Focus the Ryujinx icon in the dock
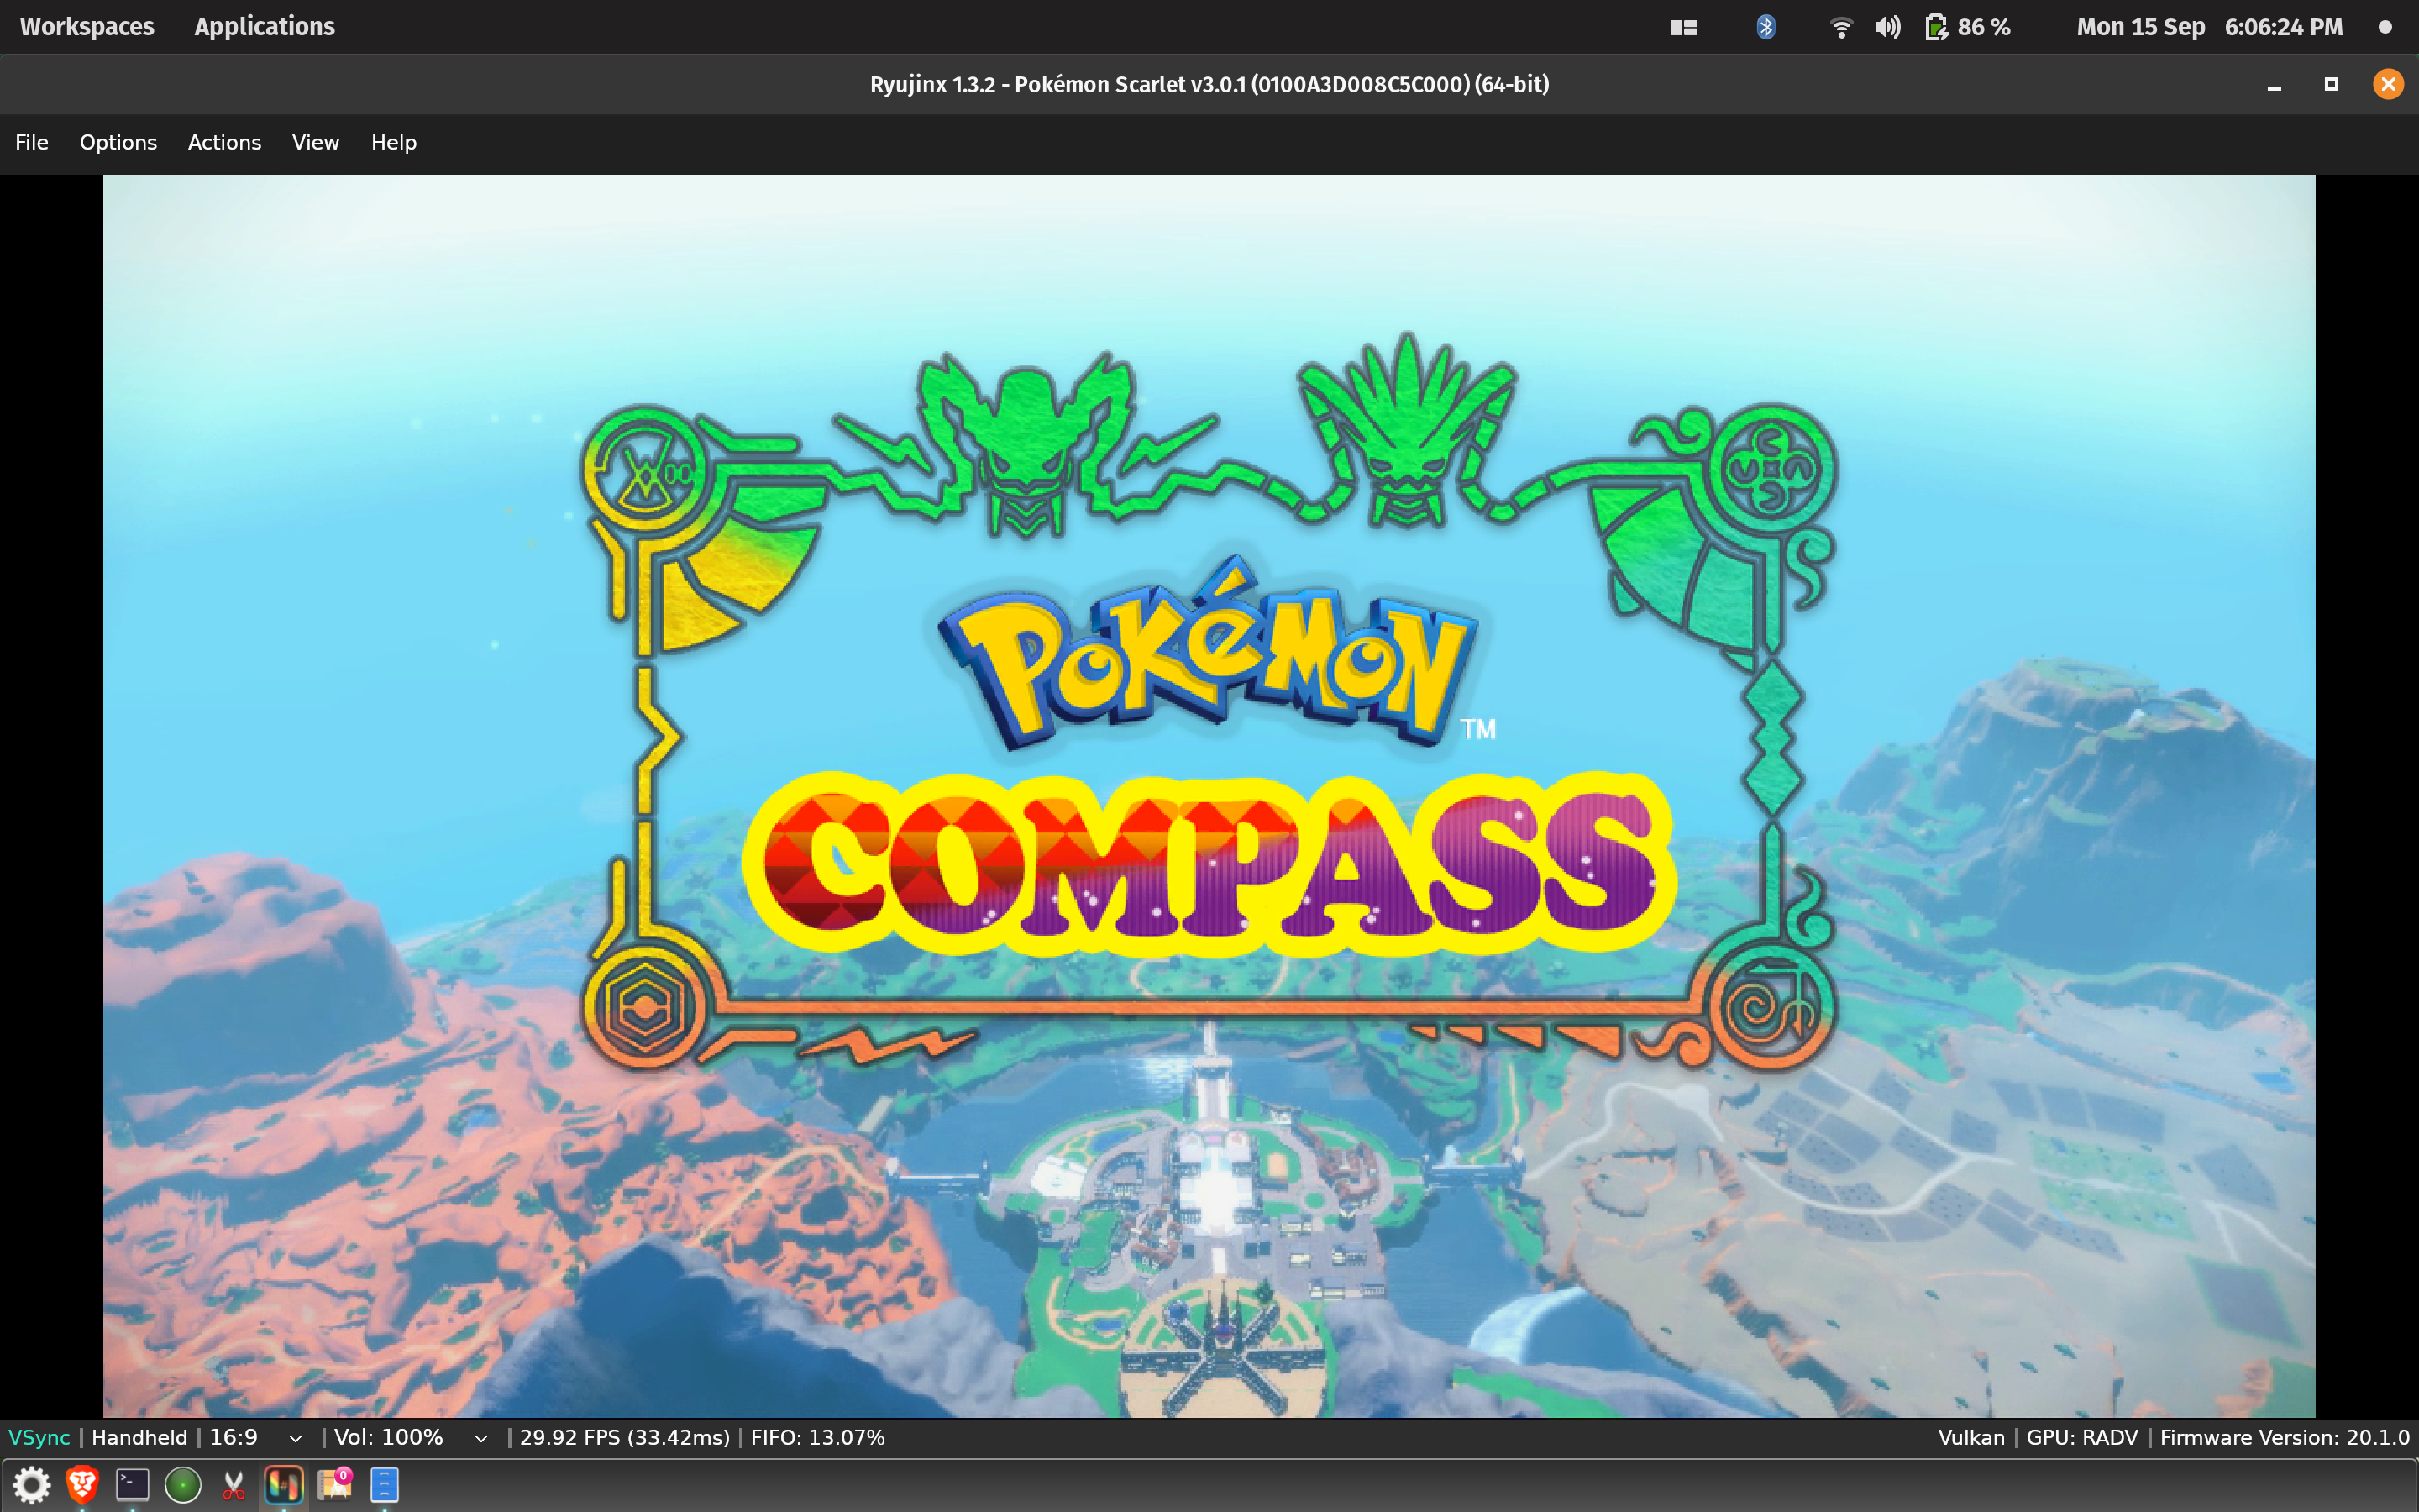The width and height of the screenshot is (2419, 1512). [284, 1485]
